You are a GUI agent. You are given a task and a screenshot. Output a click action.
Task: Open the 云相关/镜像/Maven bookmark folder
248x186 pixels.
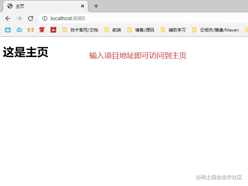[215, 30]
